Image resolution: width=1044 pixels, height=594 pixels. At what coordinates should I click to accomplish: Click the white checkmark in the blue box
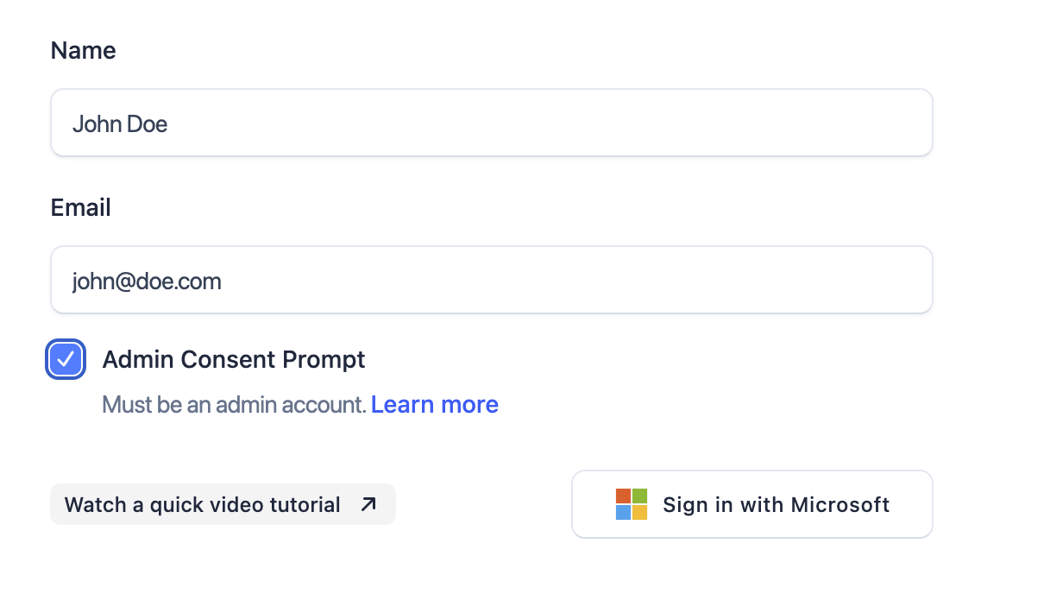(66, 359)
